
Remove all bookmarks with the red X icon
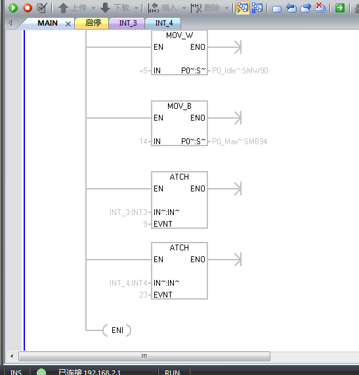pyautogui.click(x=320, y=7)
